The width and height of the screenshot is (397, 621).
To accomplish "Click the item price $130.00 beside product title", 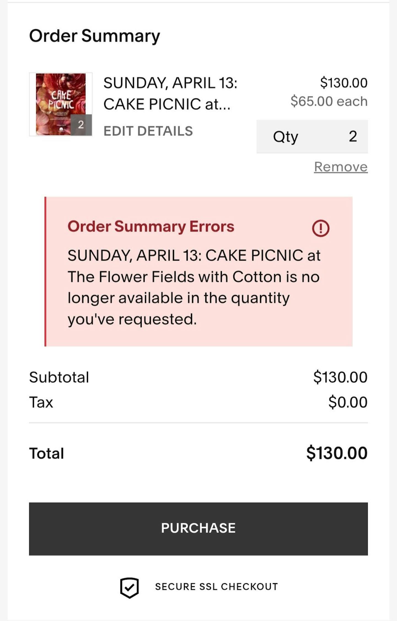I will pyautogui.click(x=344, y=83).
